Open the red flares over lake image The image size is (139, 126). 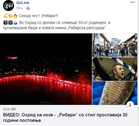pyautogui.click(x=46, y=69)
